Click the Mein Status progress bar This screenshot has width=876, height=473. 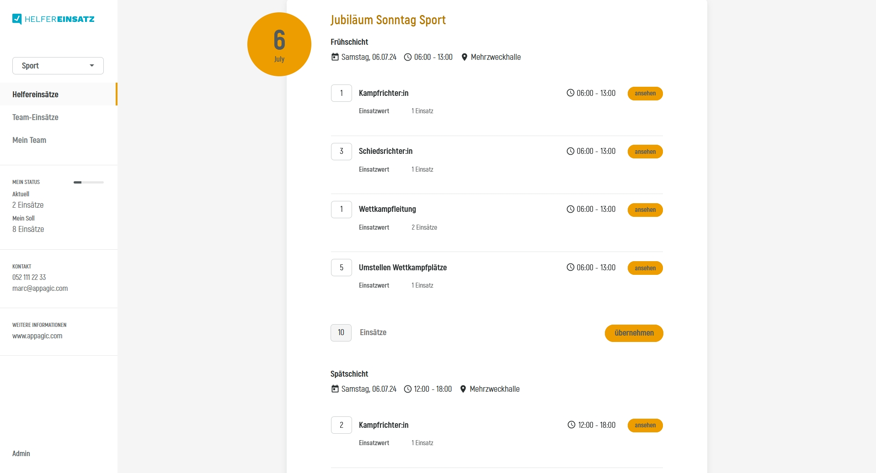click(x=89, y=182)
